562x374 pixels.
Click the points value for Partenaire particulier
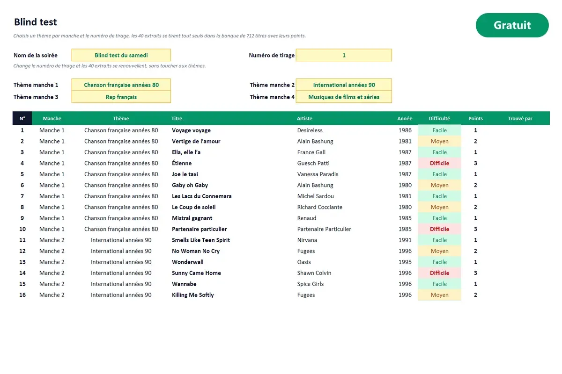point(475,229)
